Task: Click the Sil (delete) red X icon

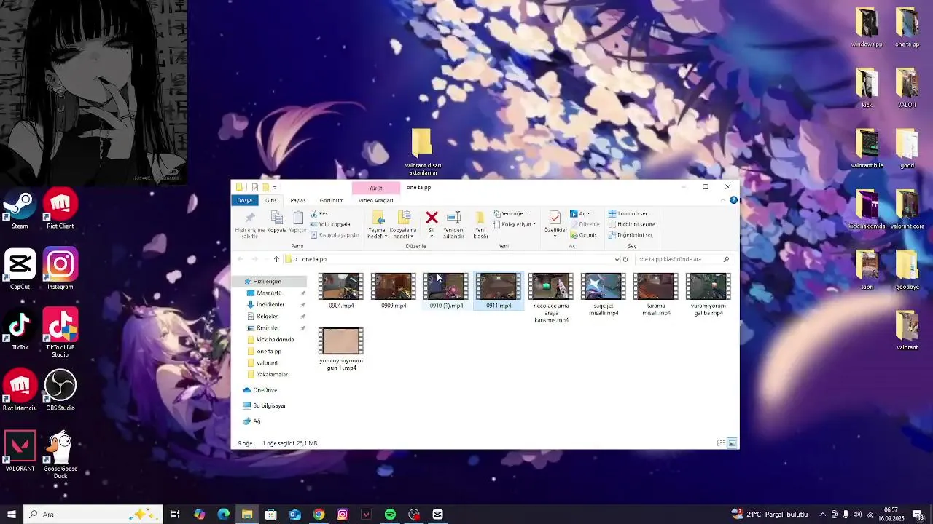Action: 432,218
